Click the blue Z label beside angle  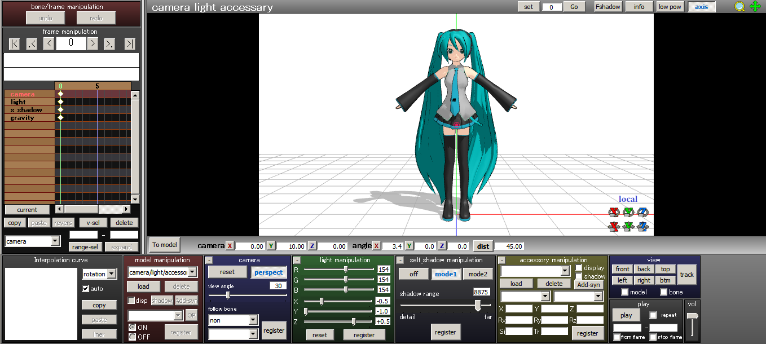(442, 246)
